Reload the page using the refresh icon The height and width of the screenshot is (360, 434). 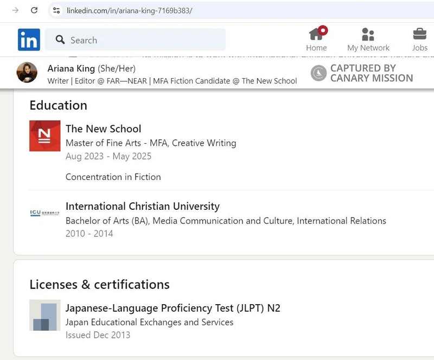pyautogui.click(x=33, y=10)
